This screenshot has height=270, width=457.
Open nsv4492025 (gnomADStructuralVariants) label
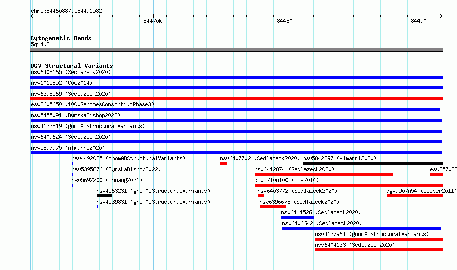coord(128,158)
